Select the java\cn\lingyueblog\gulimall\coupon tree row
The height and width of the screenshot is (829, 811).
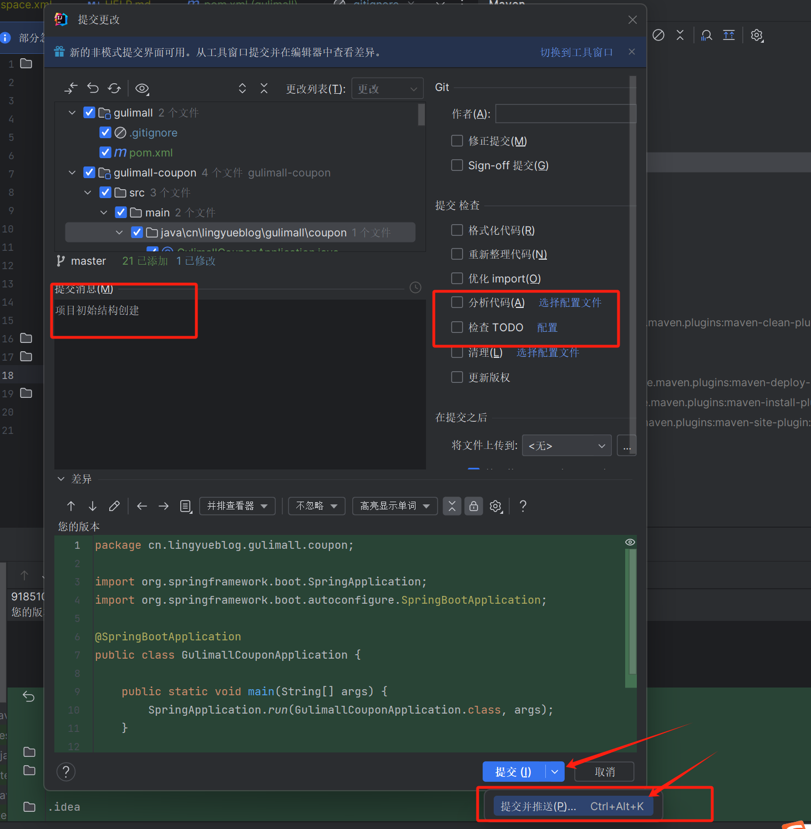pyautogui.click(x=240, y=232)
